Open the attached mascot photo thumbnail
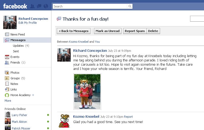This screenshot has width=204, height=130. click(x=87, y=92)
